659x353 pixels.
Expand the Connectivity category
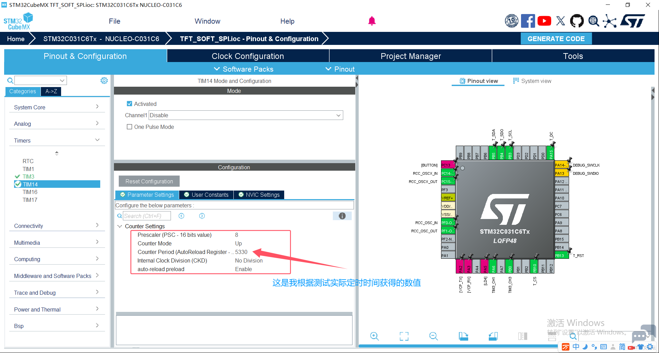(57, 226)
